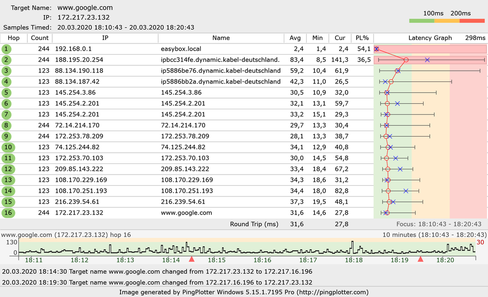Click the 10 minutes timeline range label

[434, 235]
